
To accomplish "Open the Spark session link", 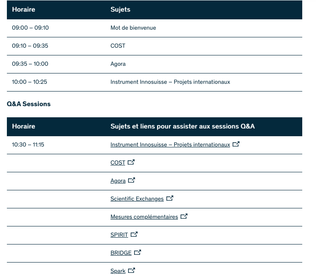I will coord(118,271).
